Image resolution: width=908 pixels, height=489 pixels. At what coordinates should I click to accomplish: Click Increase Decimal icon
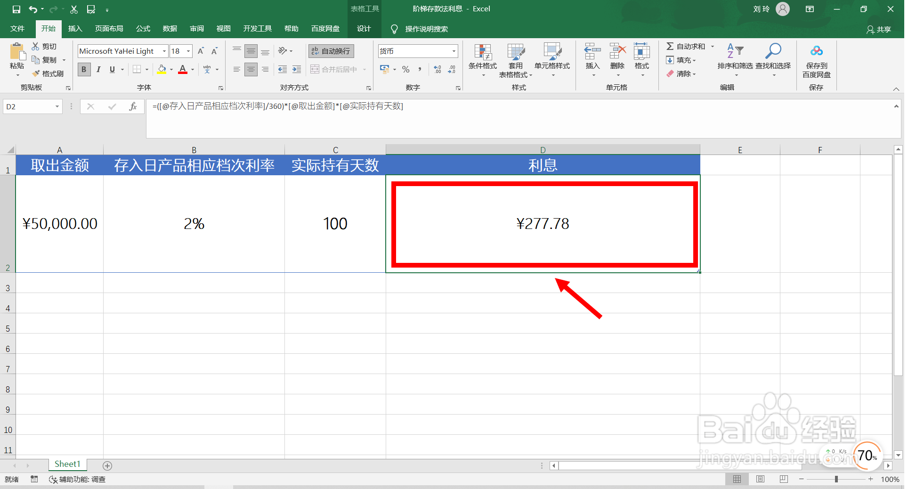pyautogui.click(x=438, y=69)
